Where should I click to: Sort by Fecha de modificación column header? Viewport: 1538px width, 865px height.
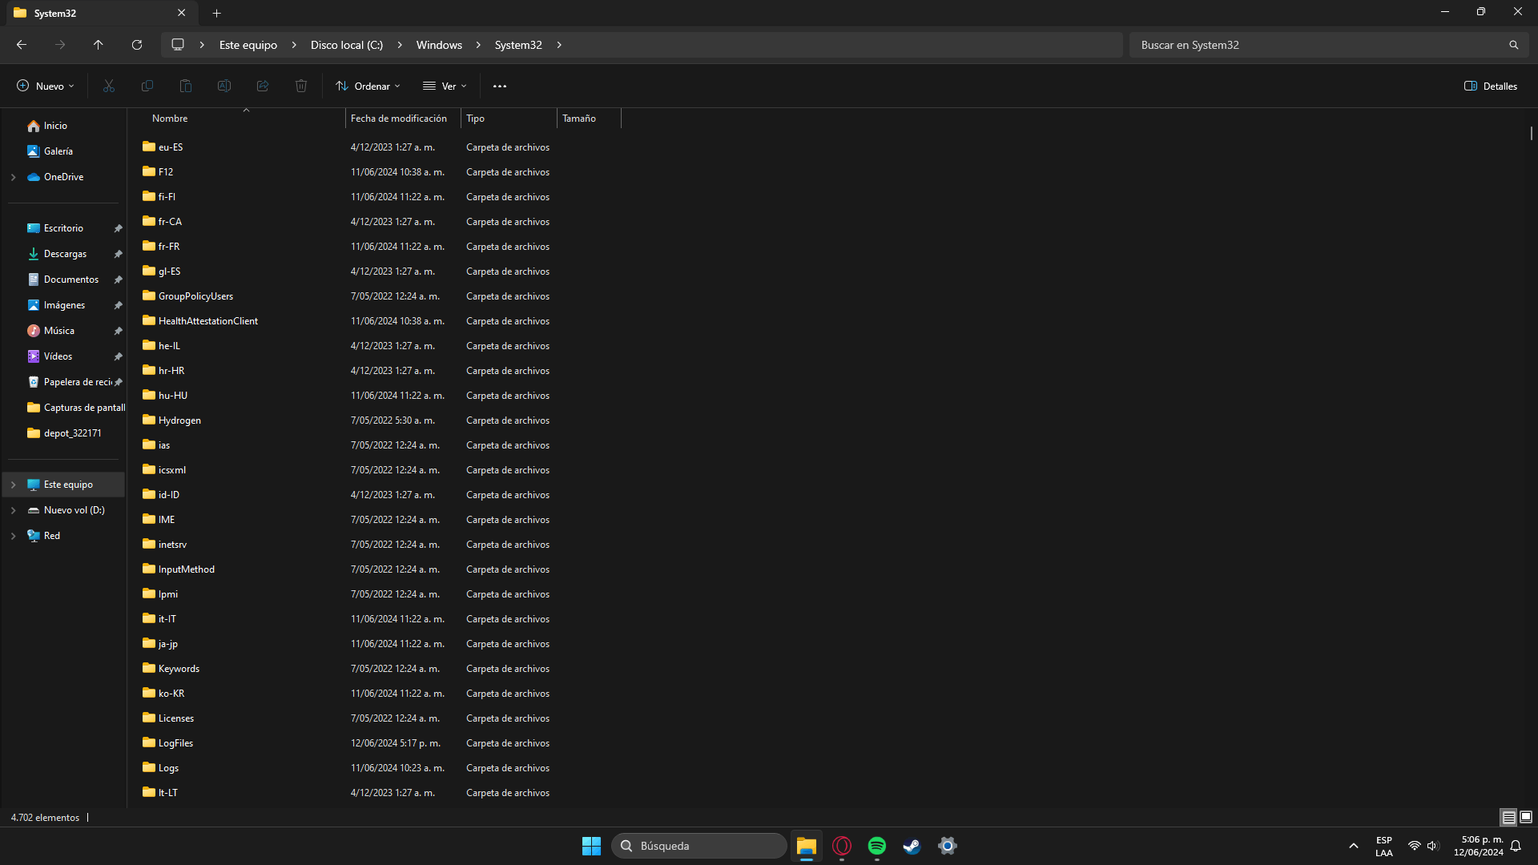pyautogui.click(x=399, y=119)
